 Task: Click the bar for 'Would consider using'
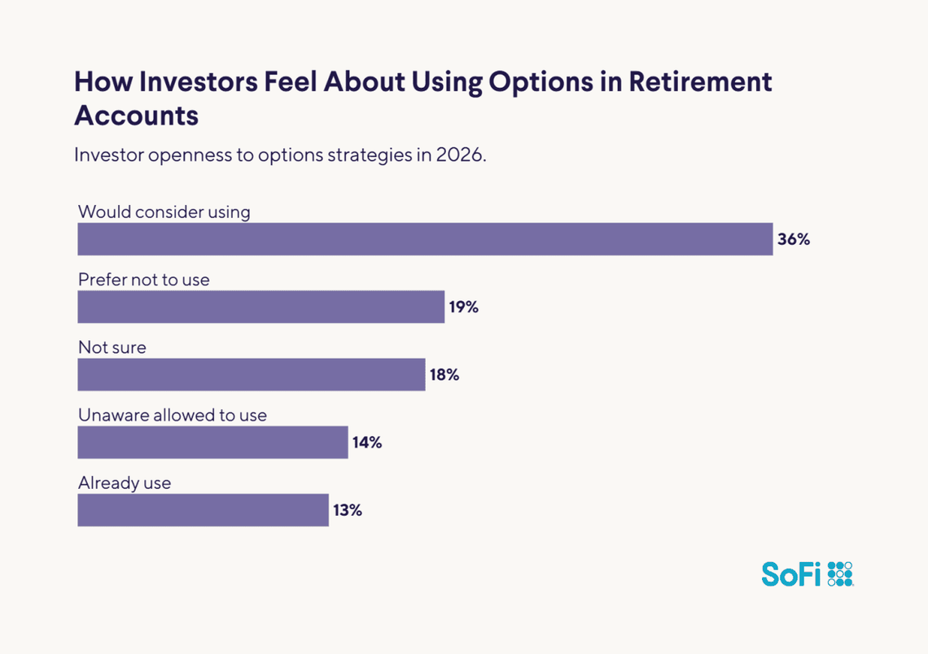[x=425, y=239]
